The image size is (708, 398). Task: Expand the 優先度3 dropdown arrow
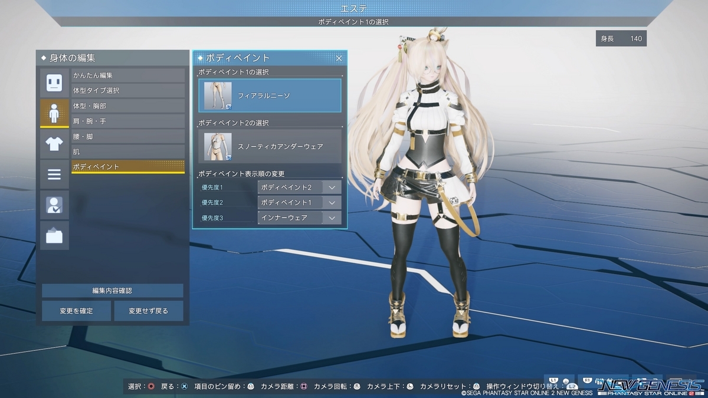click(x=332, y=218)
